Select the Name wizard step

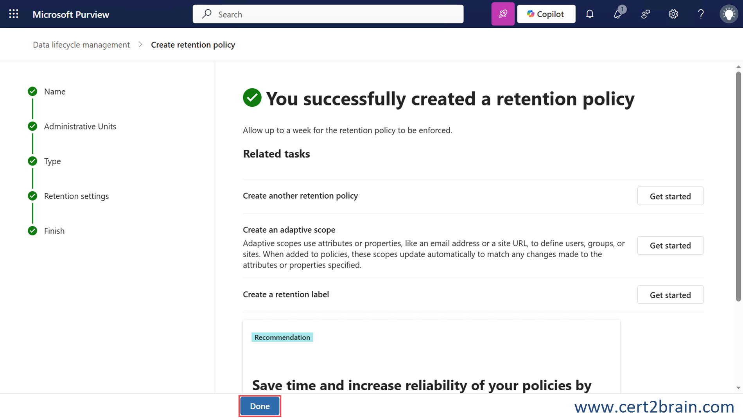(55, 91)
